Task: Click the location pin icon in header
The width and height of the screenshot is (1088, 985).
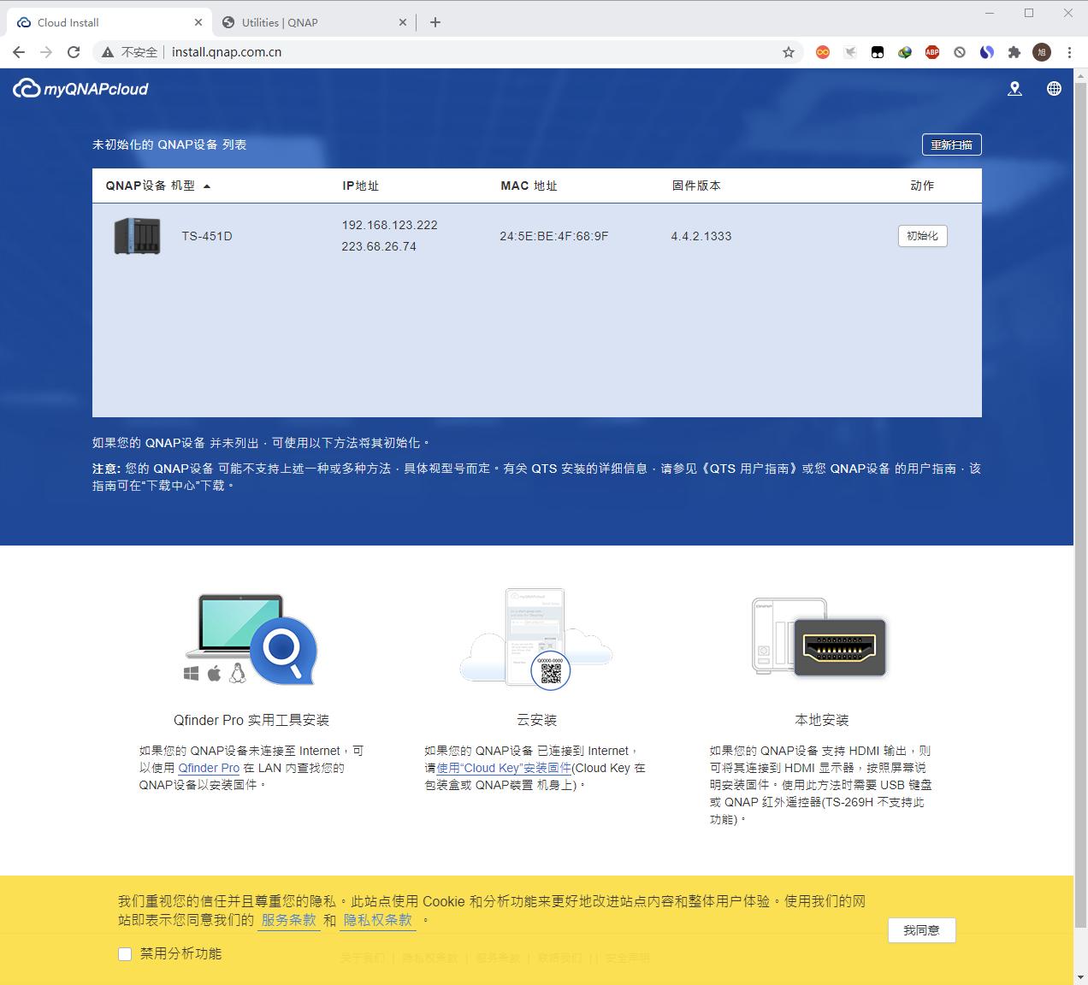Action: click(1014, 88)
